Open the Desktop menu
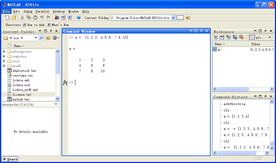Screen dimensions: 276x163 pyautogui.click(x=59, y=12)
